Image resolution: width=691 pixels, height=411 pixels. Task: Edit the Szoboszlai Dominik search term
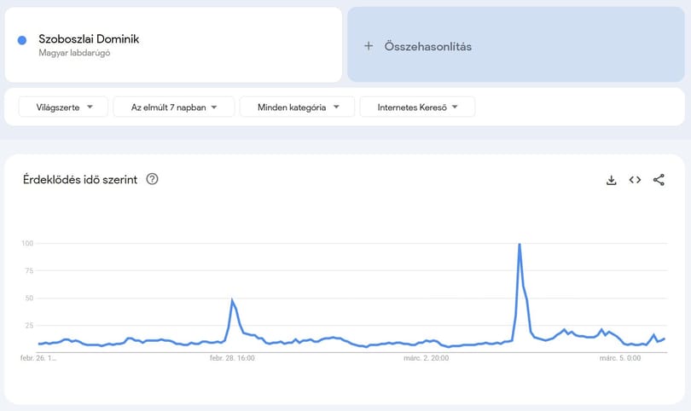(x=89, y=38)
